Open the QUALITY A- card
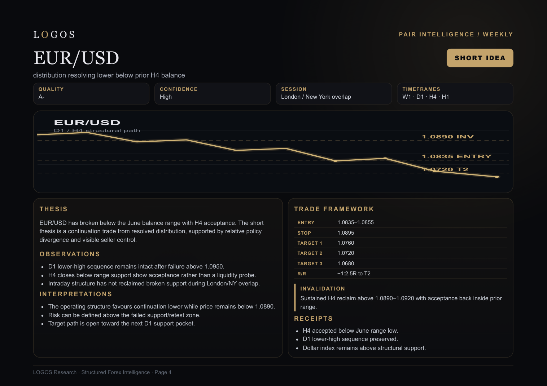The height and width of the screenshot is (386, 547). 91,94
